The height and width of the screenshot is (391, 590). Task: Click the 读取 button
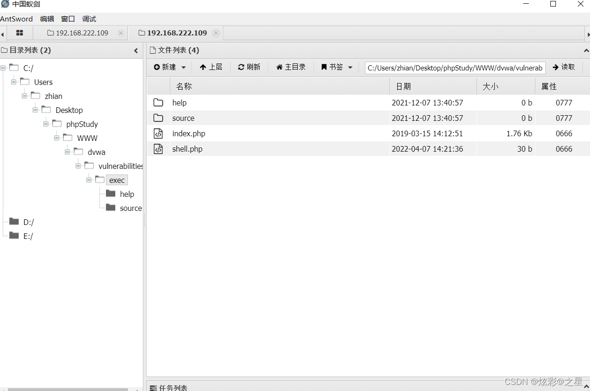point(564,67)
